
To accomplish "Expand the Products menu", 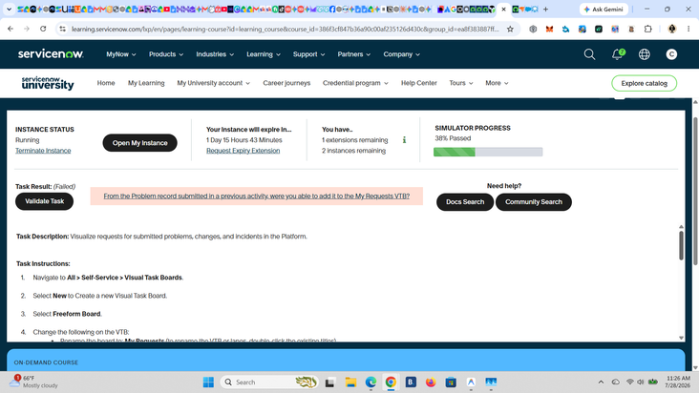I will click(166, 54).
